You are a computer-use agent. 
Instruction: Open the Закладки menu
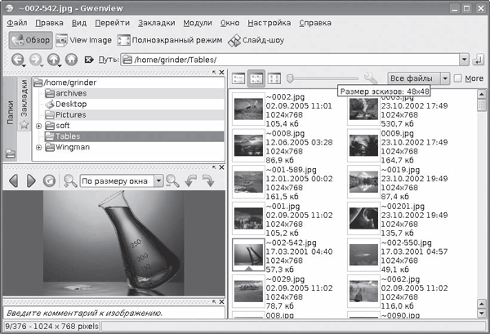pyautogui.click(x=155, y=21)
